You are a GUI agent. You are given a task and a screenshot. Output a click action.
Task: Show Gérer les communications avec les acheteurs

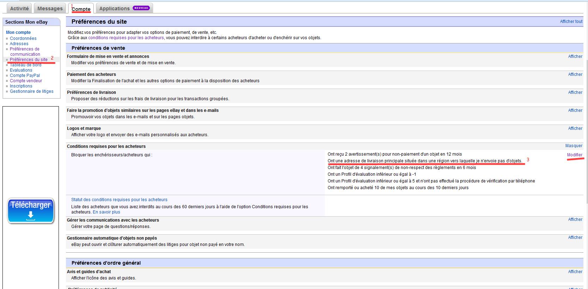tap(575, 219)
